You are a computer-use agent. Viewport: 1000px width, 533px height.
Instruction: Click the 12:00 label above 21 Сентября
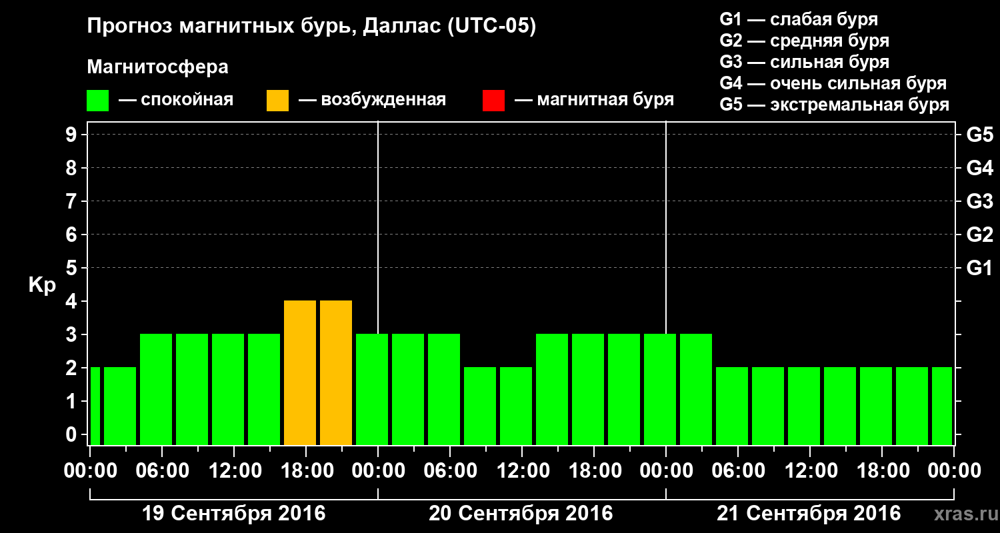(x=810, y=471)
